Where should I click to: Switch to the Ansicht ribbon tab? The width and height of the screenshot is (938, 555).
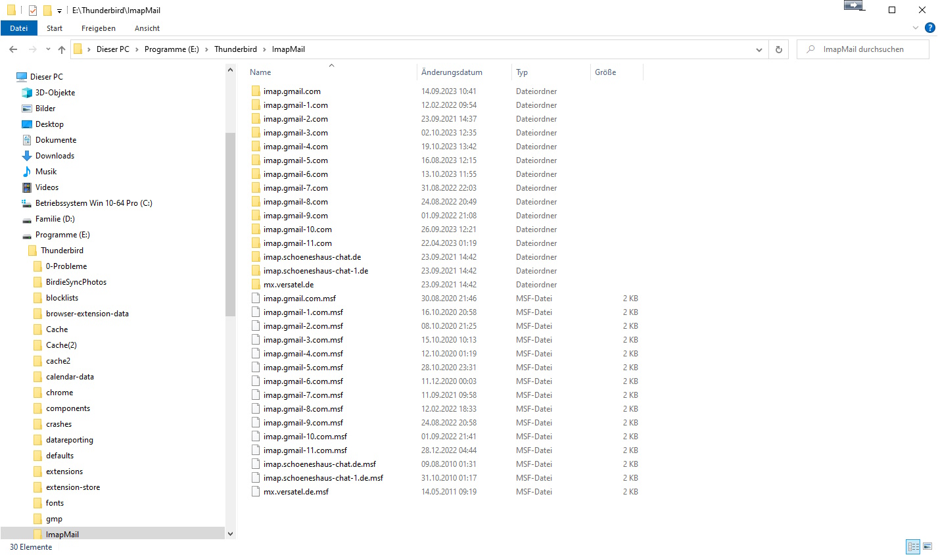coord(147,28)
